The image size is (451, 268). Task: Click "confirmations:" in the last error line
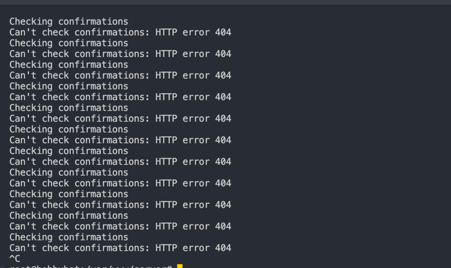pyautogui.click(x=112, y=248)
